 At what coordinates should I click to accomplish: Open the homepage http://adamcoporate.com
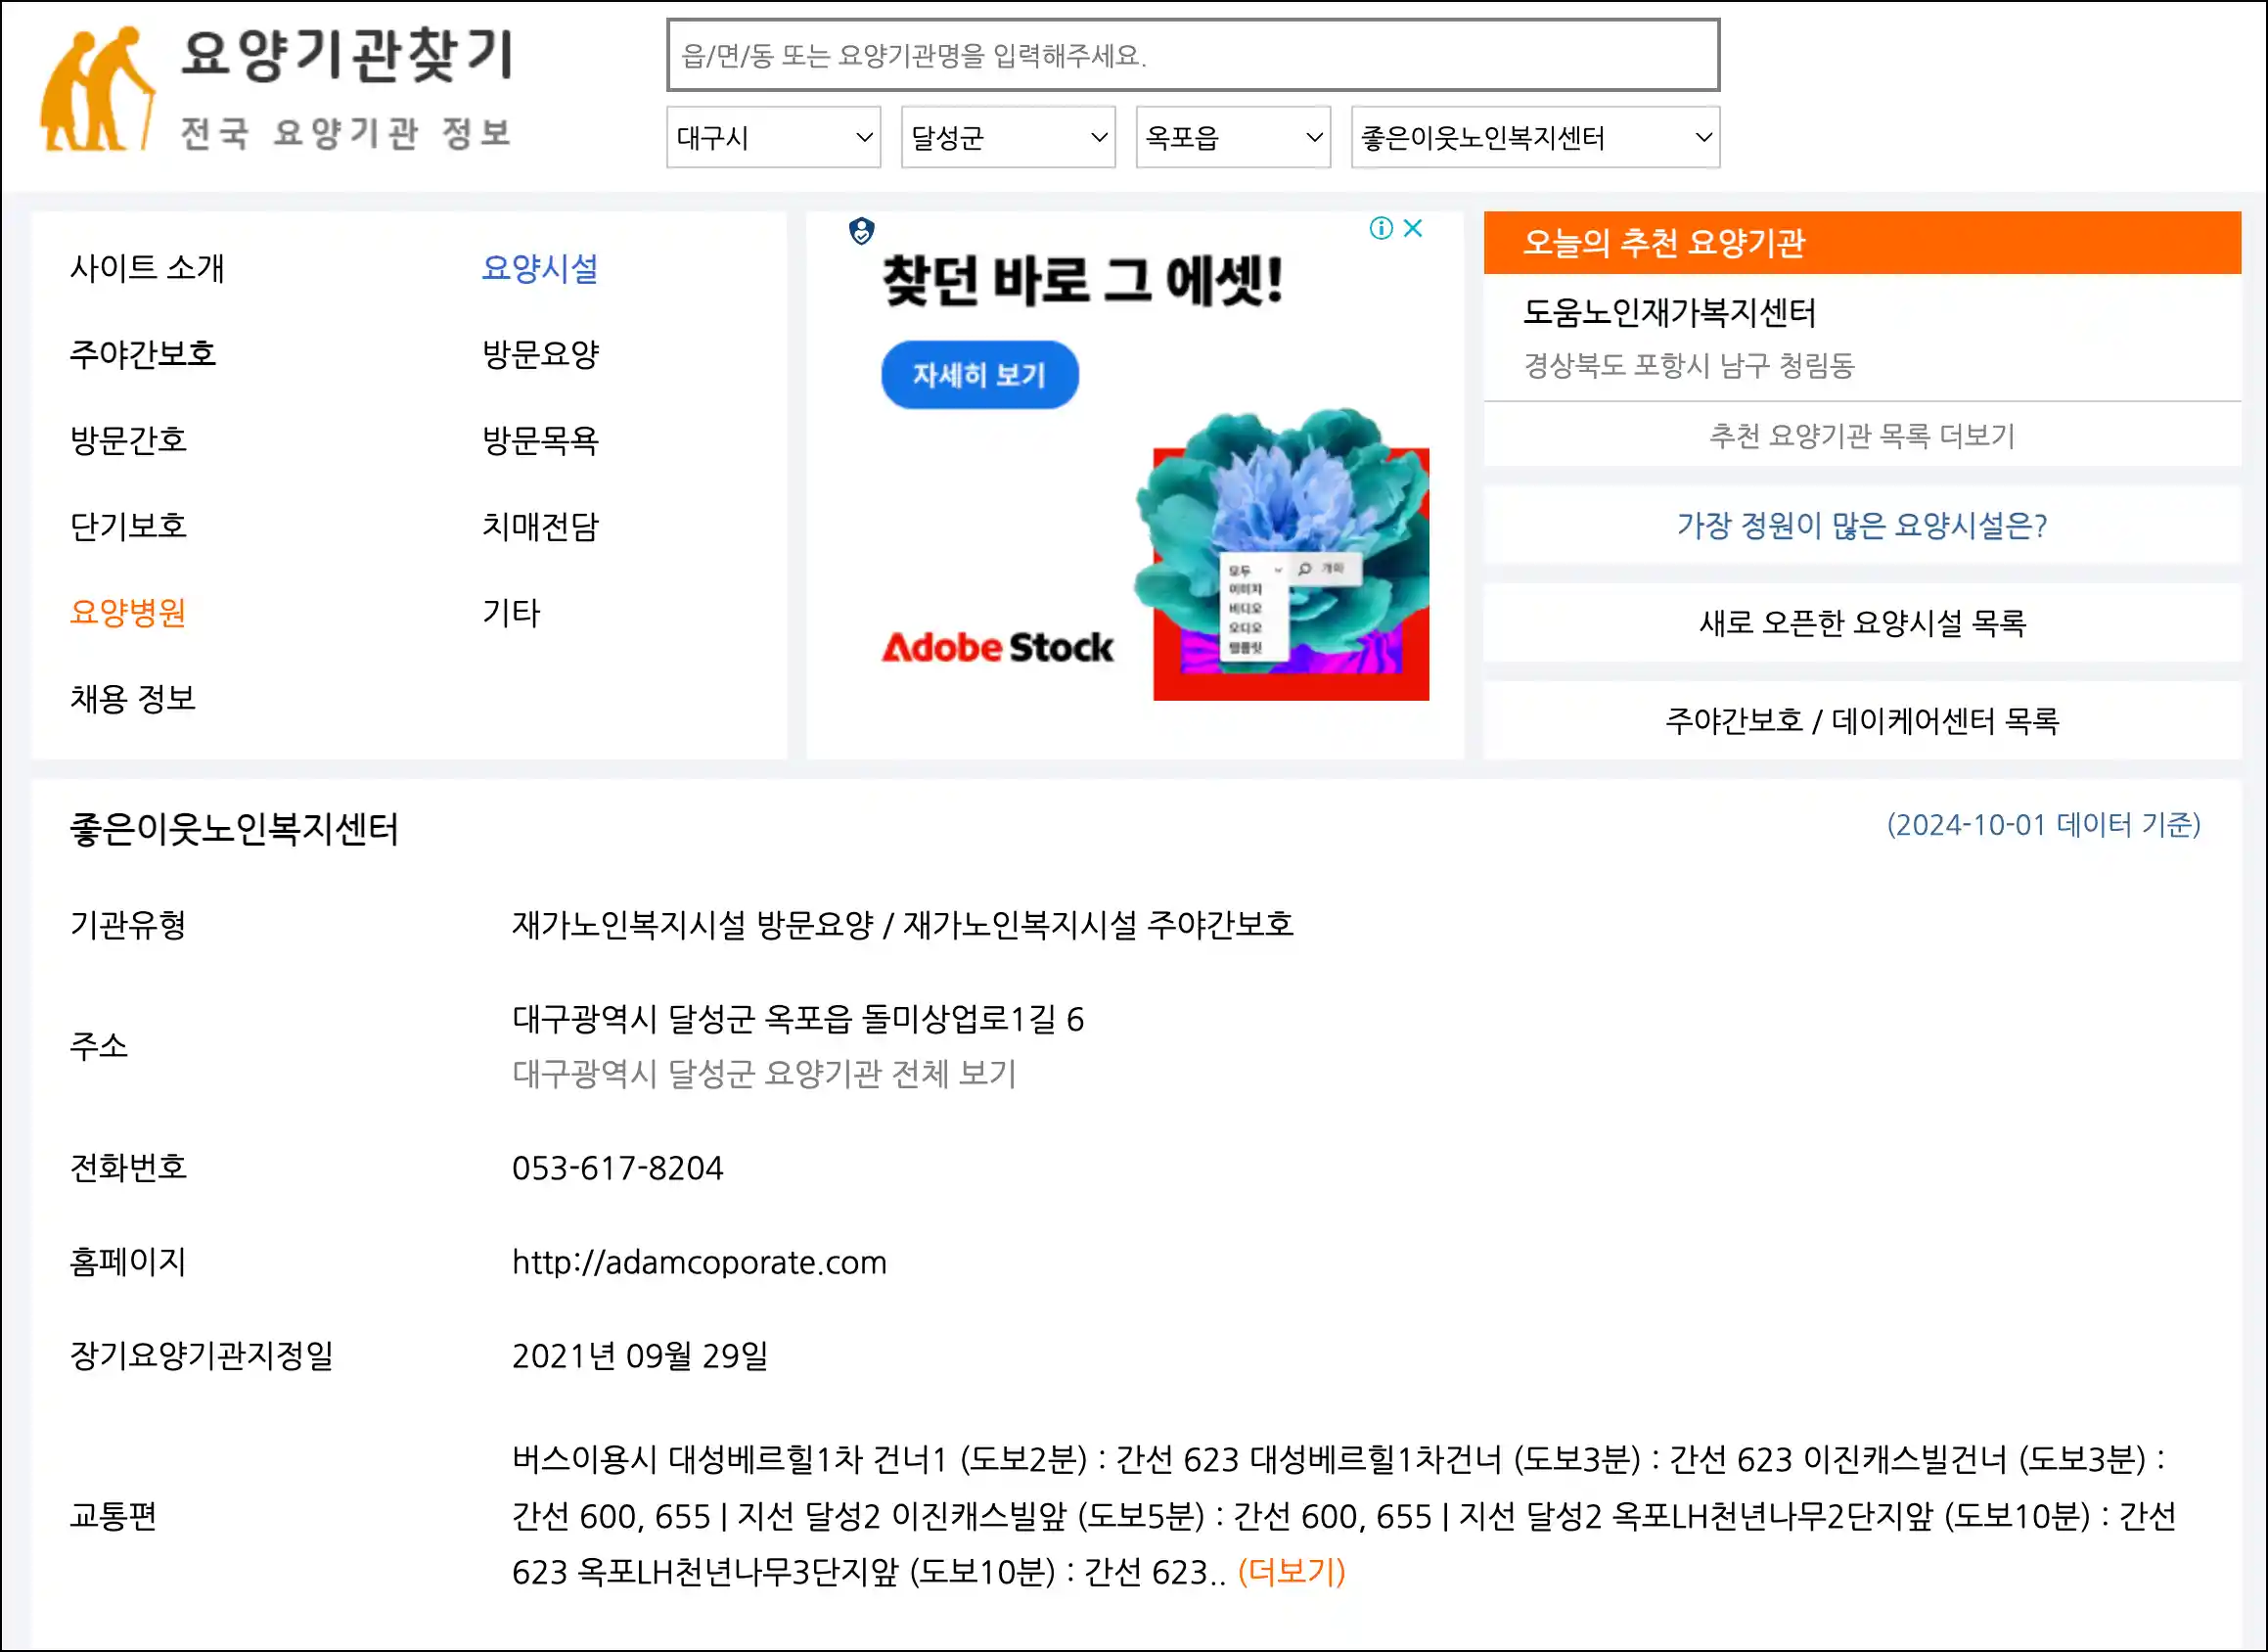coord(699,1262)
